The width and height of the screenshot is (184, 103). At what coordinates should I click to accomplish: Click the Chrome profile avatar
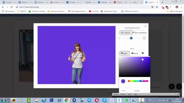tap(177, 7)
